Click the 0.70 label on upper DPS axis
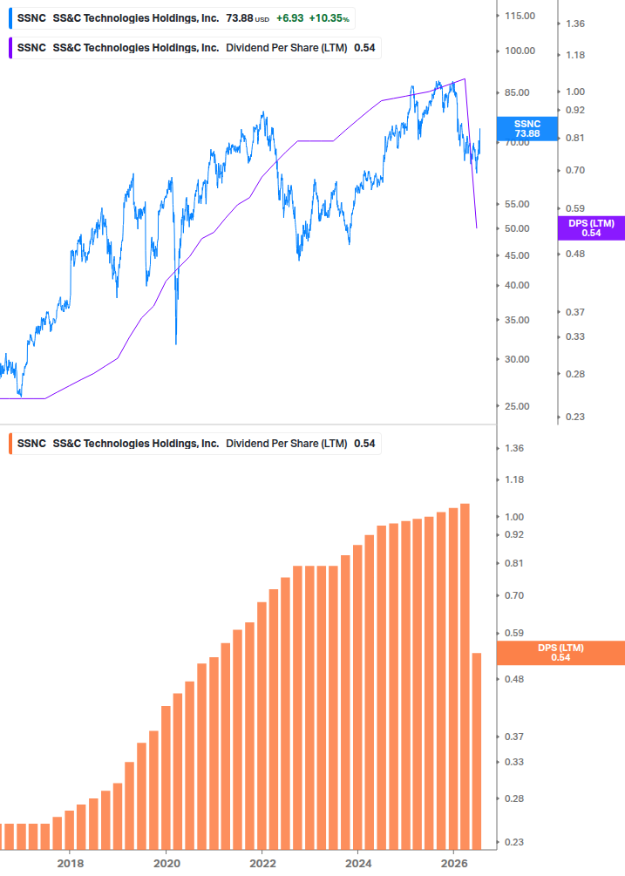This screenshot has height=876, width=625. (575, 170)
